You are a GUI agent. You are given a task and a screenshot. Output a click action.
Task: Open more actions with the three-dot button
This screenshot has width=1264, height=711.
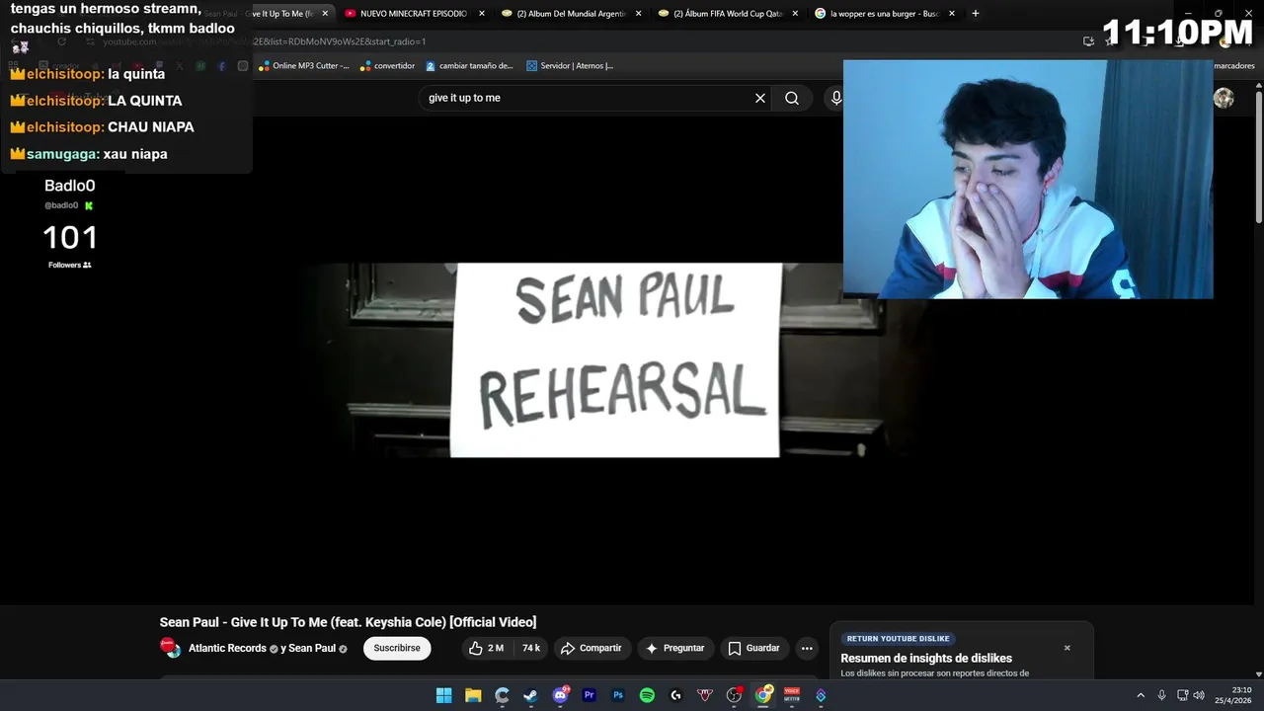(807, 648)
